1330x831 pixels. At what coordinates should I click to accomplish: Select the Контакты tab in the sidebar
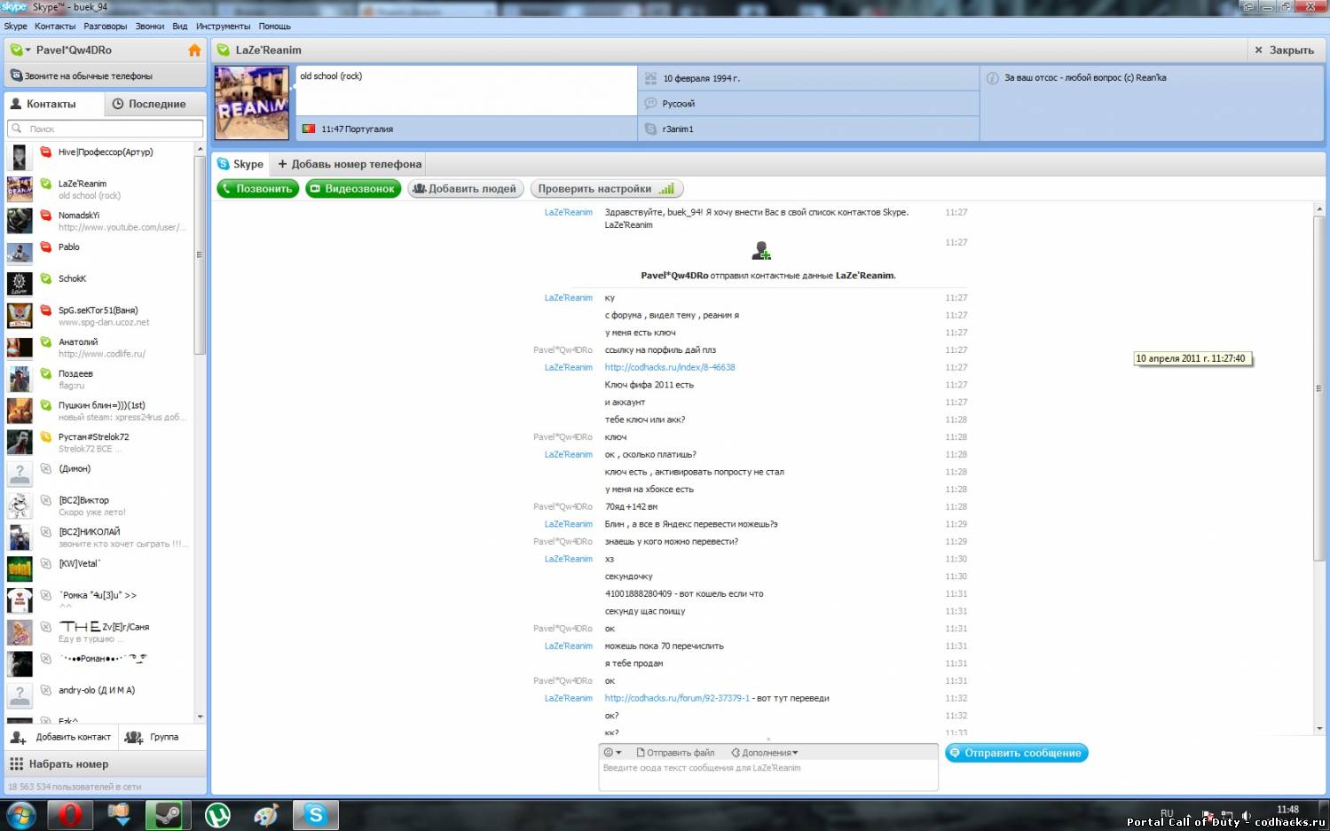click(53, 104)
